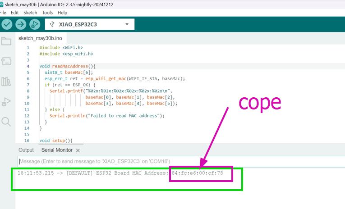Click 'baseMac[0]' argument on line 9

click(98, 97)
